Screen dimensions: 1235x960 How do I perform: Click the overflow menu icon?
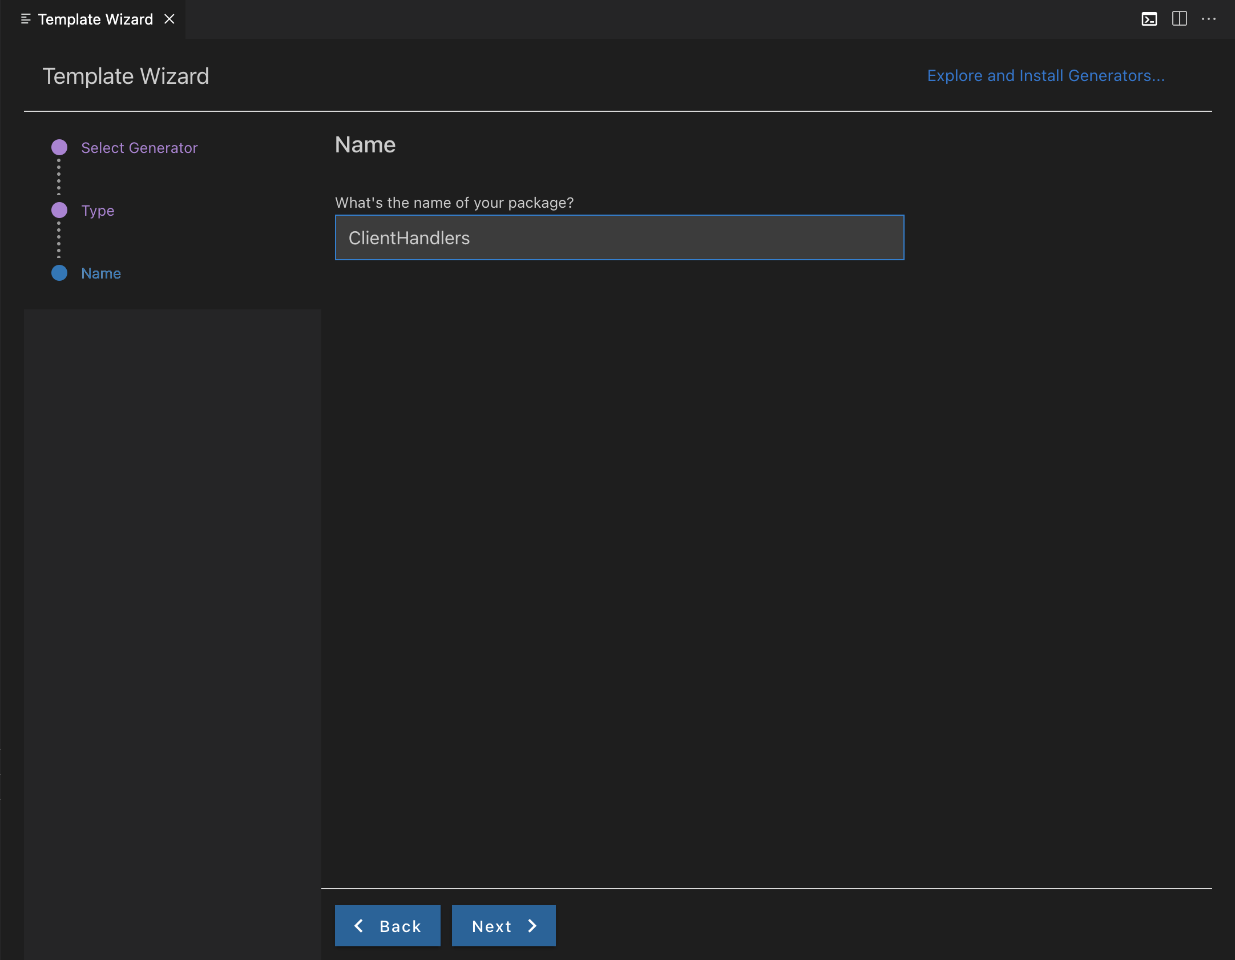tap(1210, 19)
